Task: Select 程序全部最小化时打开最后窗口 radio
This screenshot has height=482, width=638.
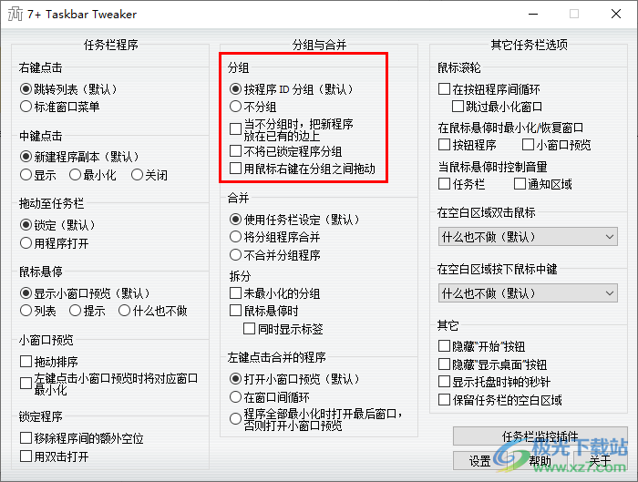Action: click(x=235, y=419)
